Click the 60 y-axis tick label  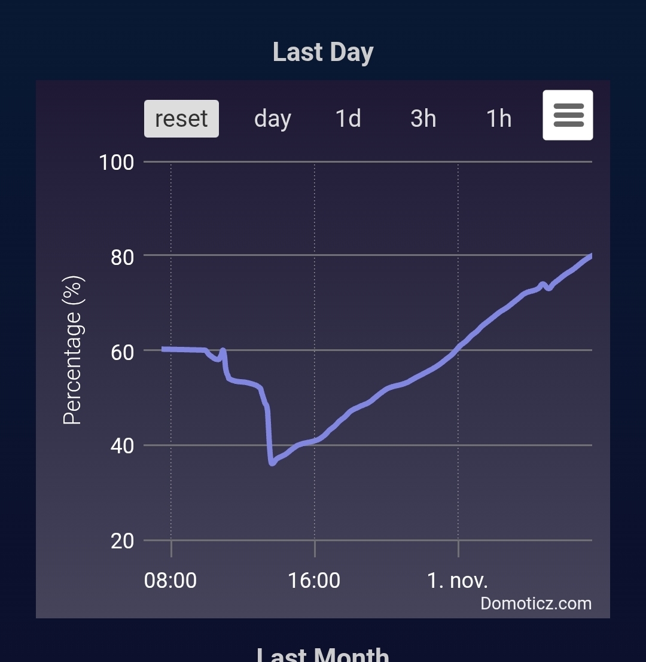click(122, 352)
